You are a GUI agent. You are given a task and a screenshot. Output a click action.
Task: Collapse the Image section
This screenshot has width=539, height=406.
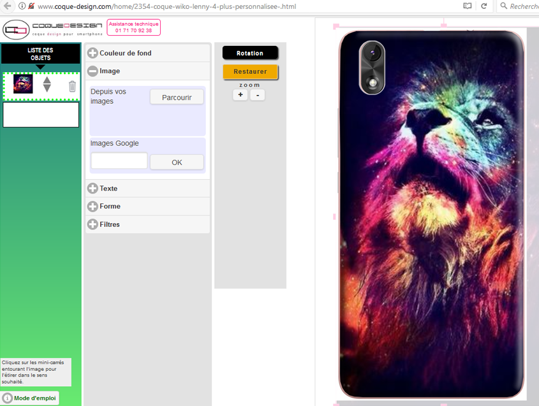[x=147, y=71]
